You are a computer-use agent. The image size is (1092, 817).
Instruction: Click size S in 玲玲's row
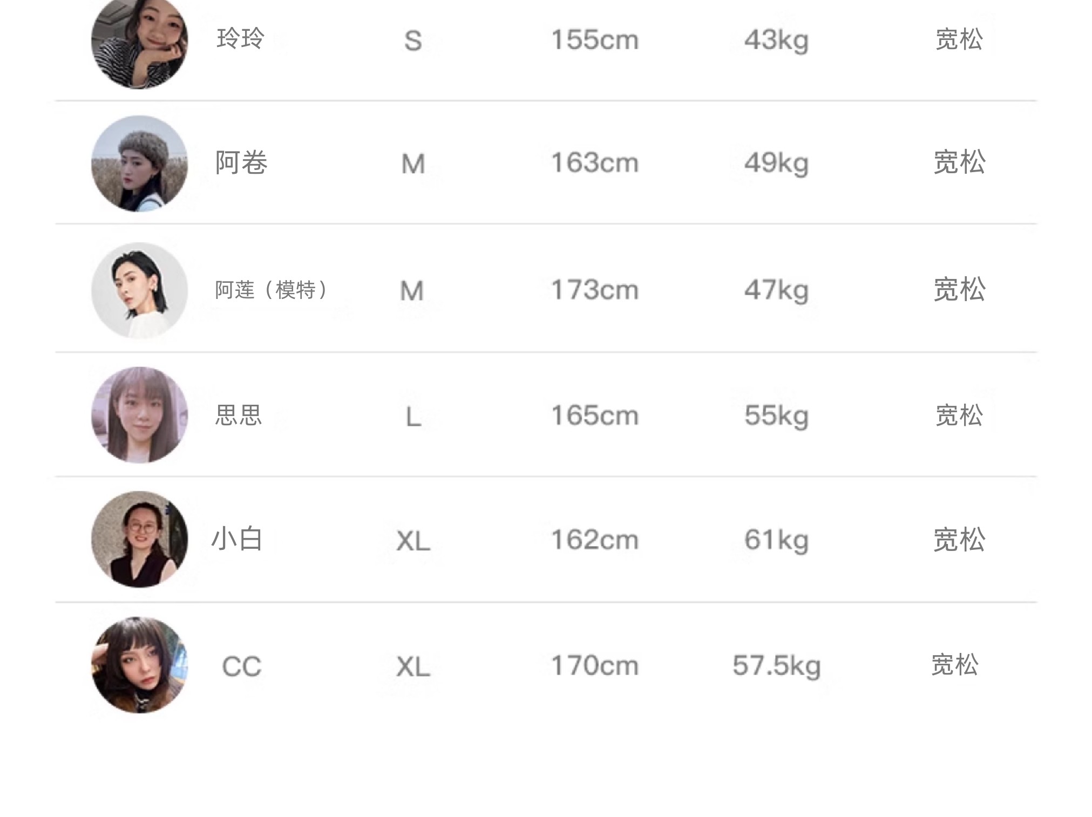tap(413, 41)
